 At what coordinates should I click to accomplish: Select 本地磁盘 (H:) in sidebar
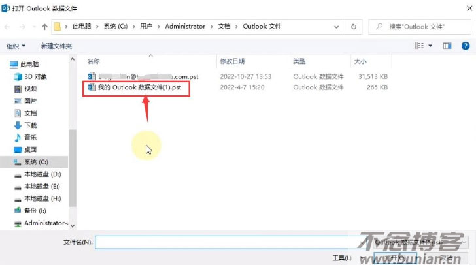pyautogui.click(x=42, y=198)
